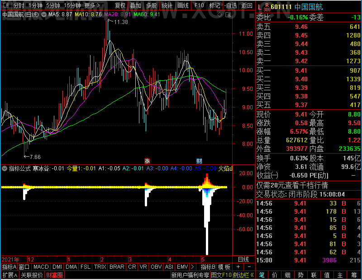Switch indicator to ASI
Screen dimensions: 362x280
coord(169,267)
